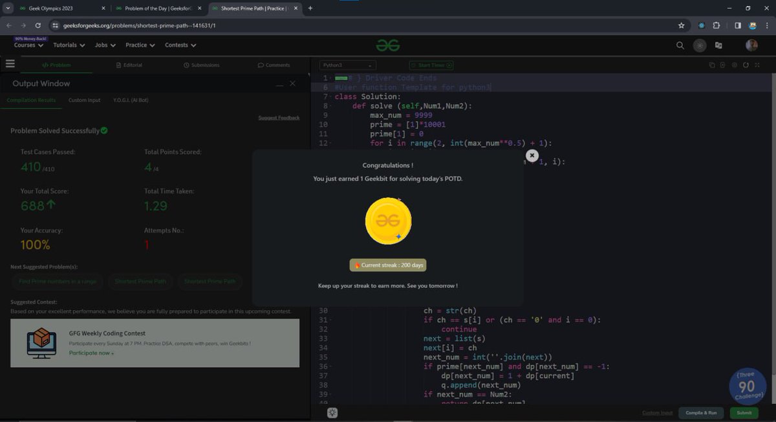
Task: Click code line 'q.append(next_num)'
Action: click(x=481, y=385)
